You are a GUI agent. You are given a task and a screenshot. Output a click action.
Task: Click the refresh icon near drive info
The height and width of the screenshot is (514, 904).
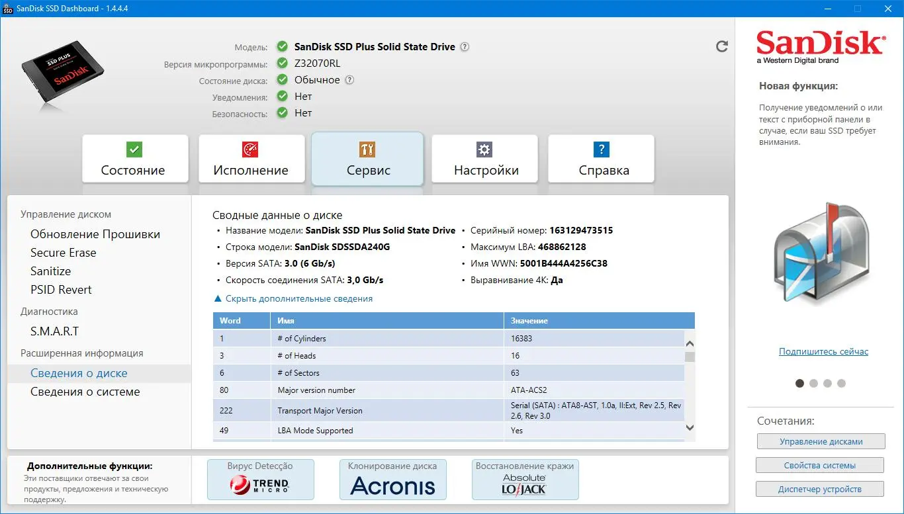click(x=722, y=46)
